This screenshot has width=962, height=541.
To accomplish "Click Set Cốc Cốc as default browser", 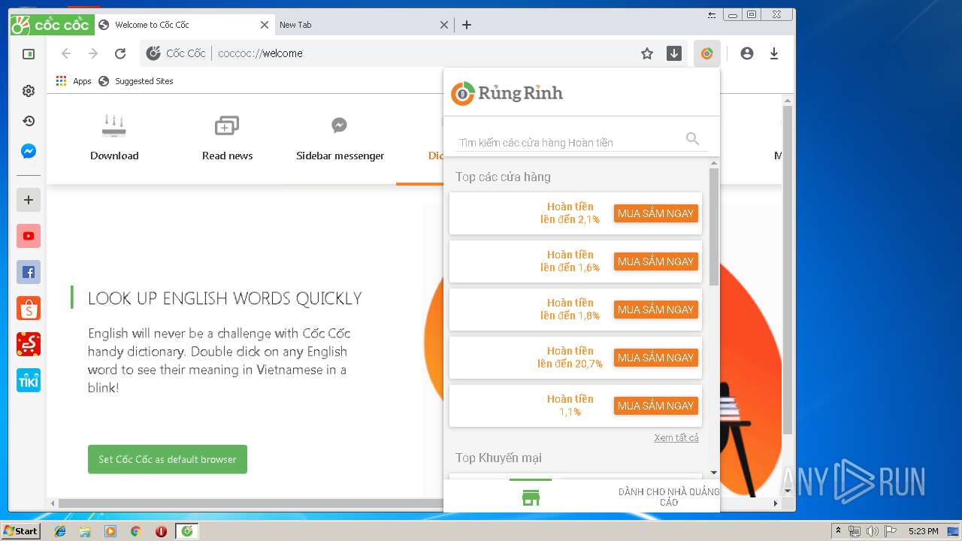I will click(x=168, y=459).
